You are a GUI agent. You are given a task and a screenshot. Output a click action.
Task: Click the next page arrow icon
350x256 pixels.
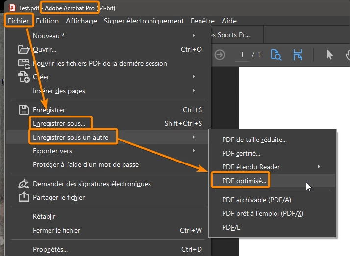(x=220, y=55)
